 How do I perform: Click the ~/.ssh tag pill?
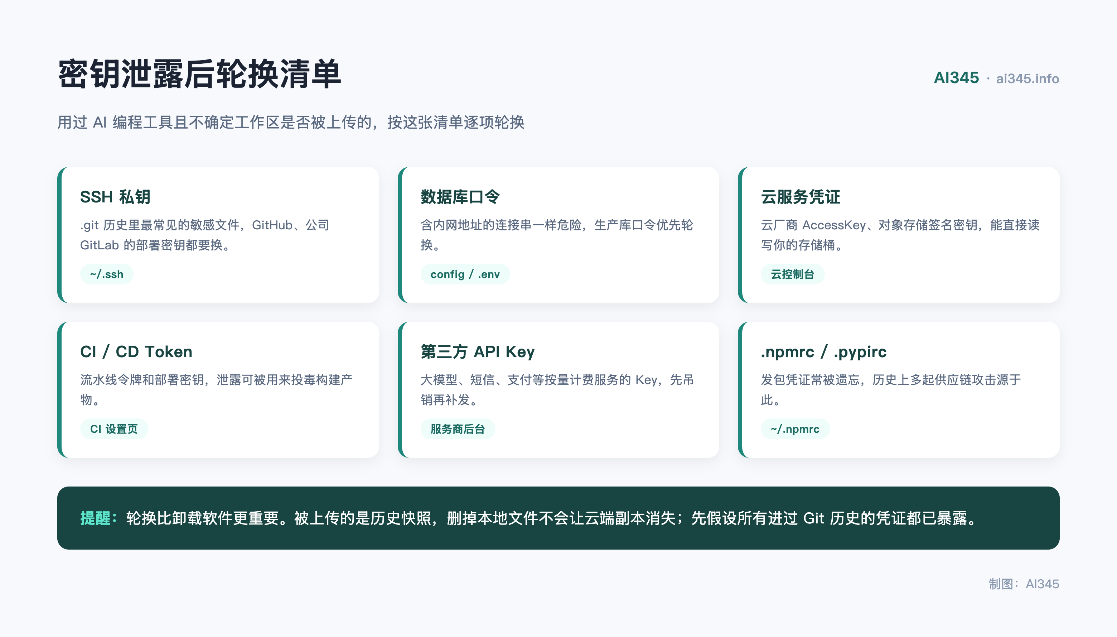(x=107, y=274)
